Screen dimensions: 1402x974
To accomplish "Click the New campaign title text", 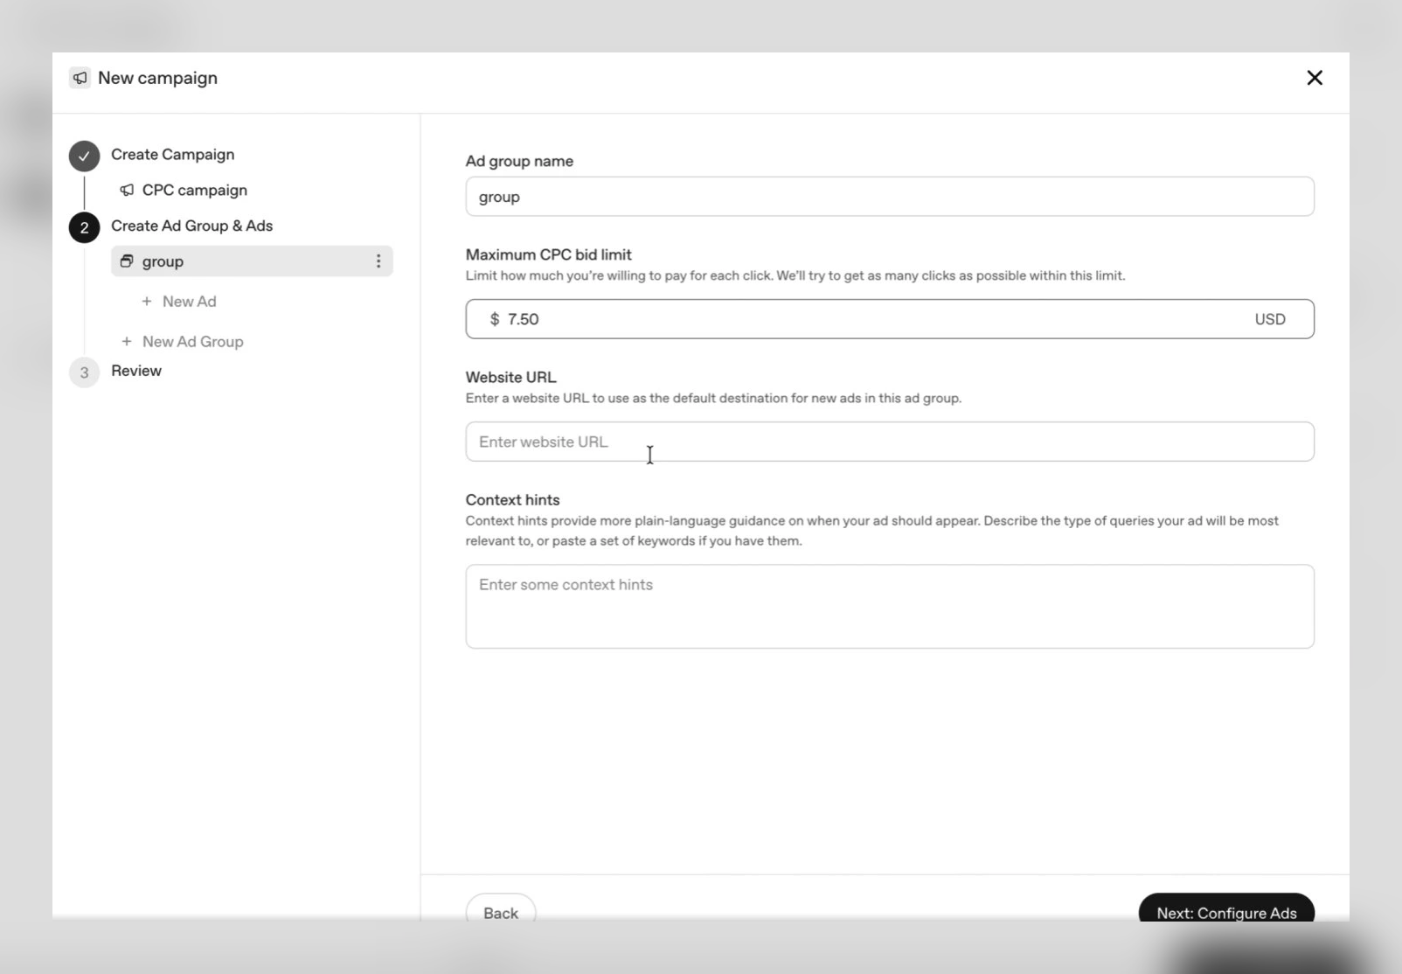I will pos(158,78).
